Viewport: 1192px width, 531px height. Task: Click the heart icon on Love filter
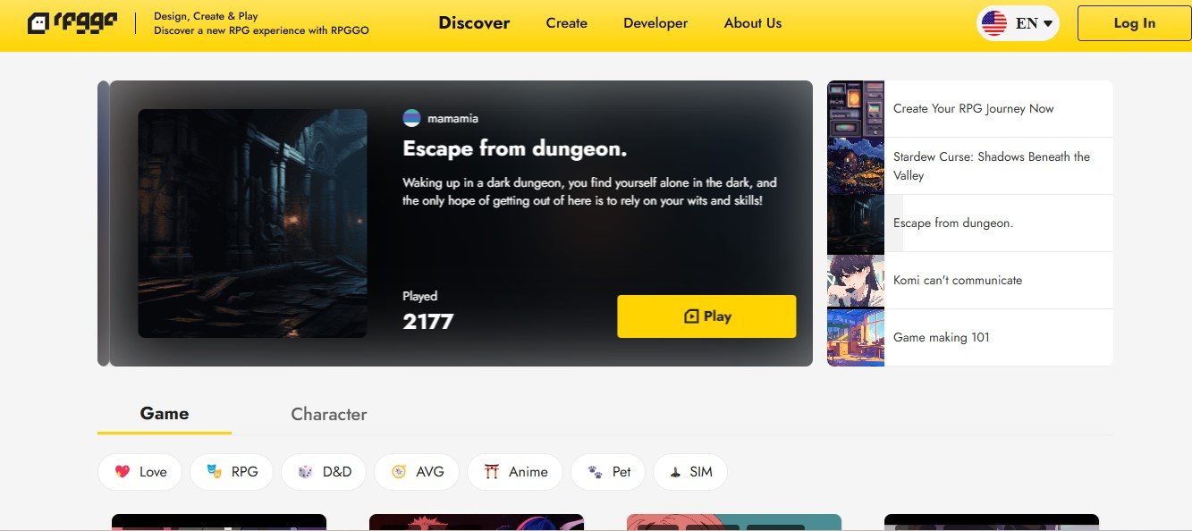123,472
